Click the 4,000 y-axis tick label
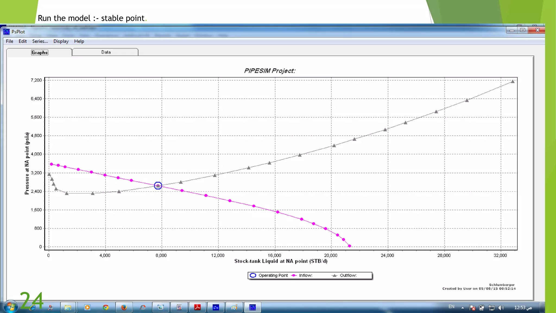Screen dimensions: 556x313 coord(36,154)
